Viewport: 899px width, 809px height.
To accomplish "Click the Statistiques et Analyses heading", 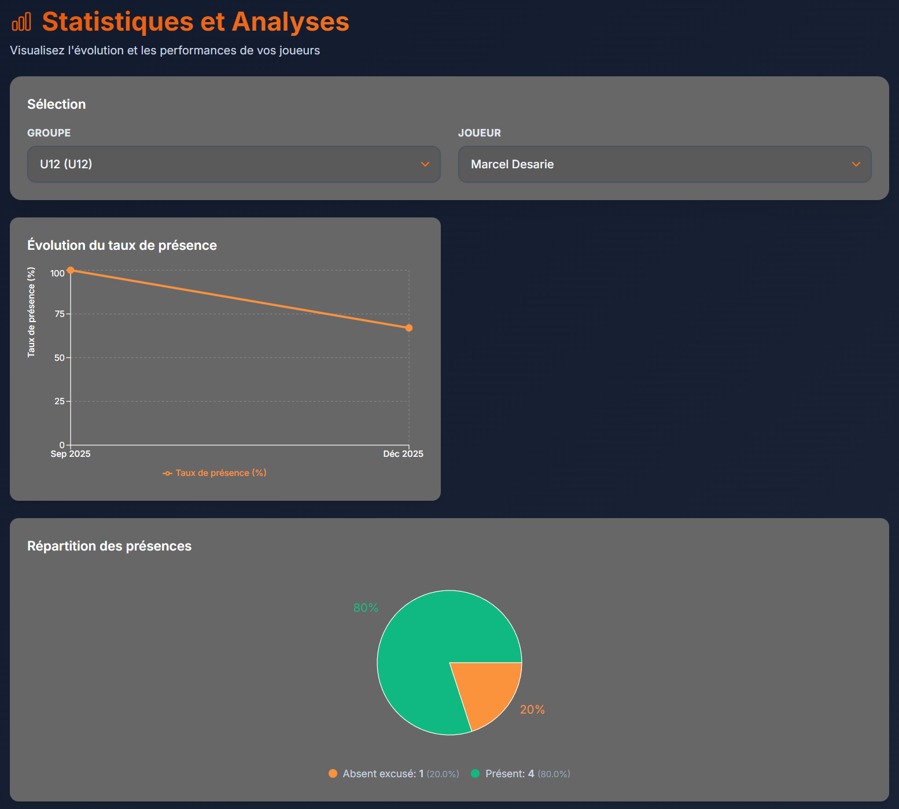I will click(x=196, y=21).
